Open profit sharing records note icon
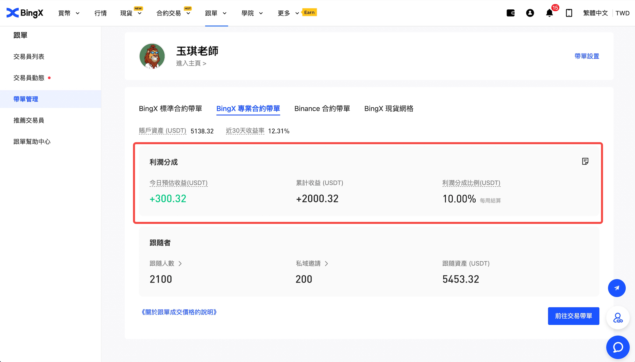The width and height of the screenshot is (635, 362). 585,161
